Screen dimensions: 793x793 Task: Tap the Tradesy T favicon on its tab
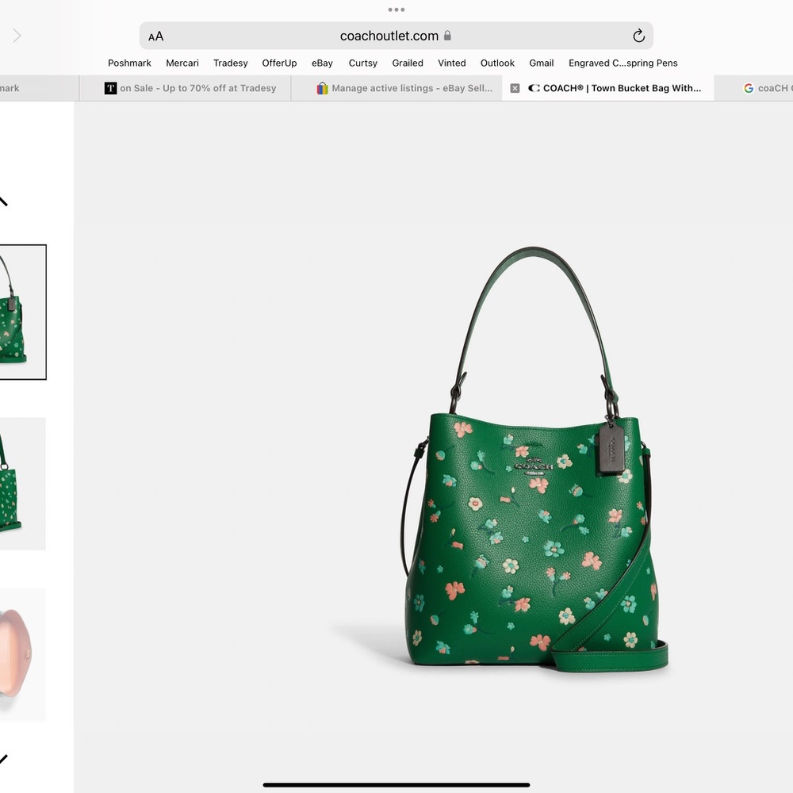[x=111, y=88]
